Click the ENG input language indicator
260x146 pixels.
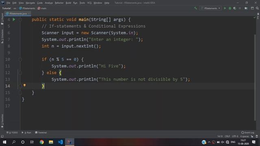[233, 142]
